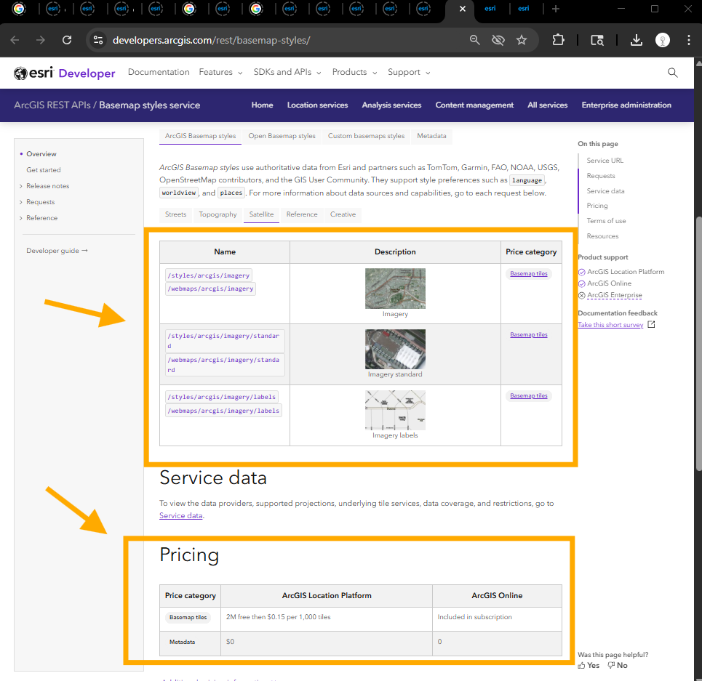Open Enterprise administration menu item

coord(626,105)
